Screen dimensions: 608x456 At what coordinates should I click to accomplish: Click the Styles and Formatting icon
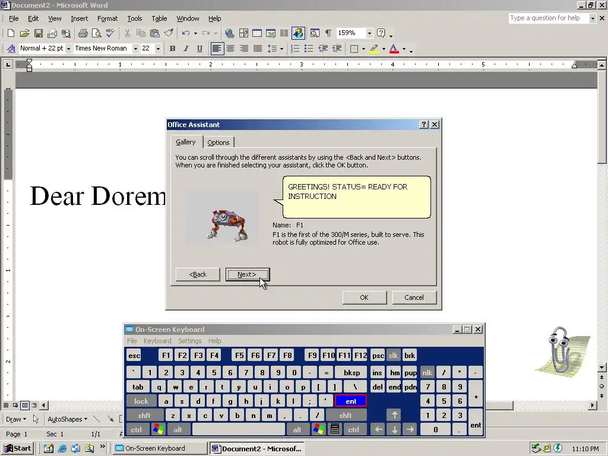tap(11, 49)
